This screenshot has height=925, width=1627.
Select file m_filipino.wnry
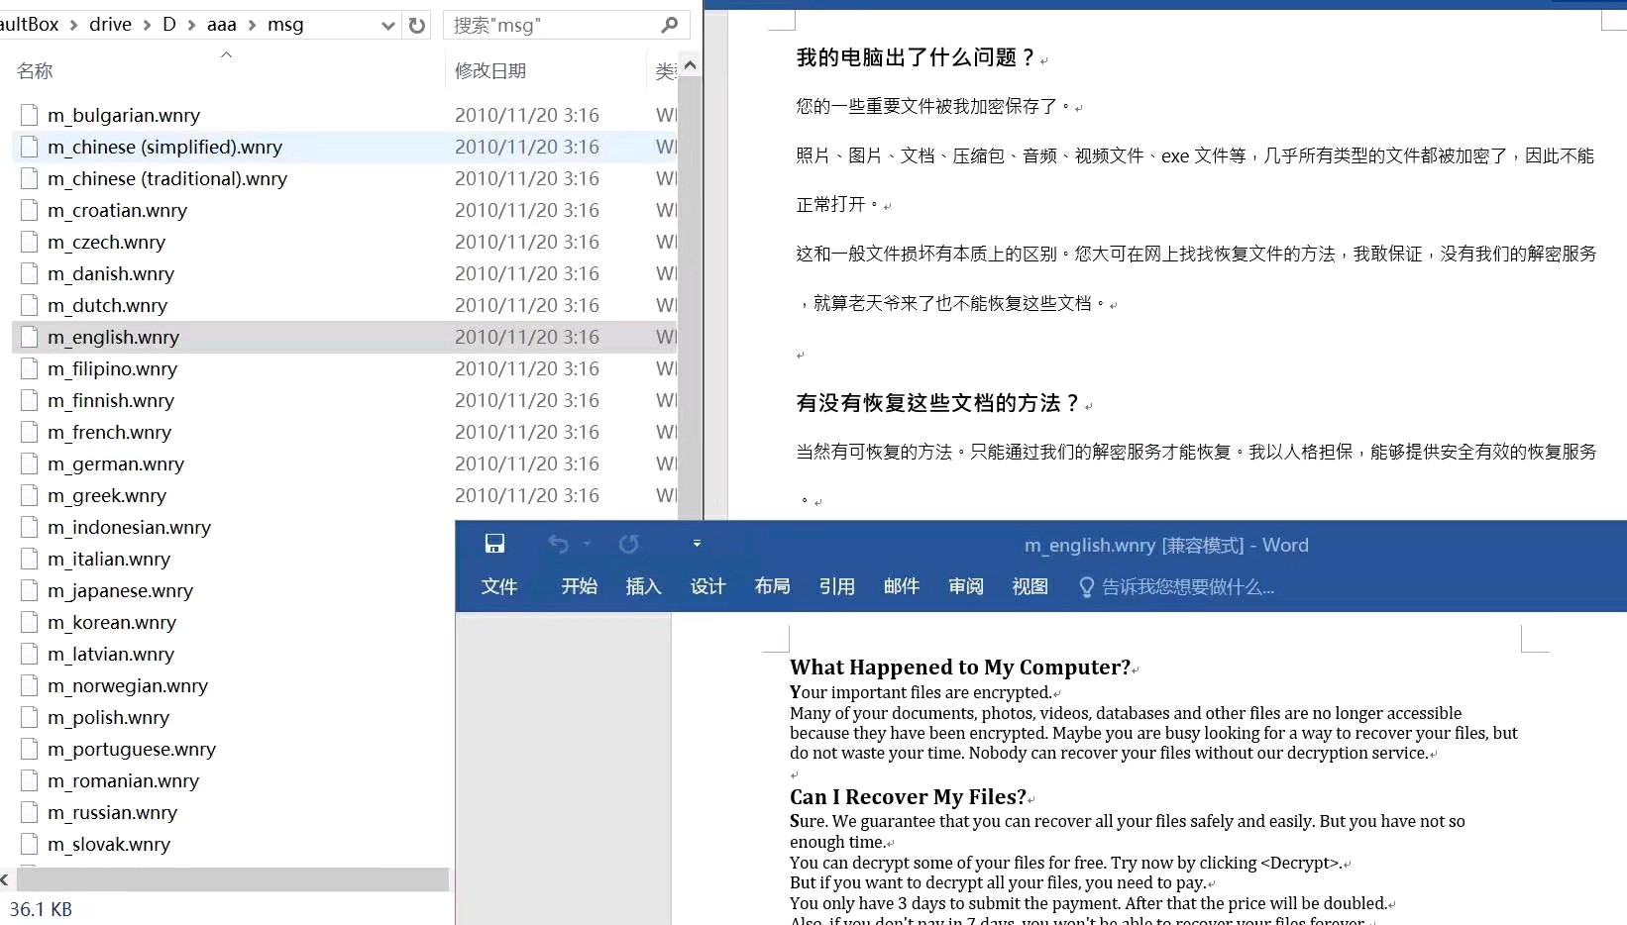point(112,368)
